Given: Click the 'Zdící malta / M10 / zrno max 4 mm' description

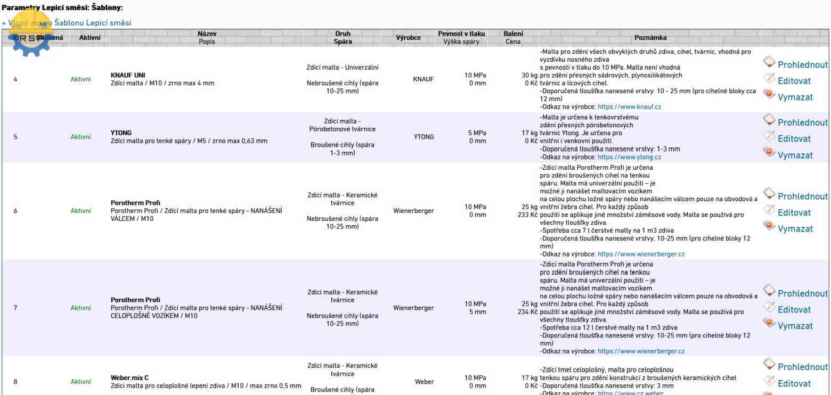Looking at the screenshot, I should click(x=162, y=83).
